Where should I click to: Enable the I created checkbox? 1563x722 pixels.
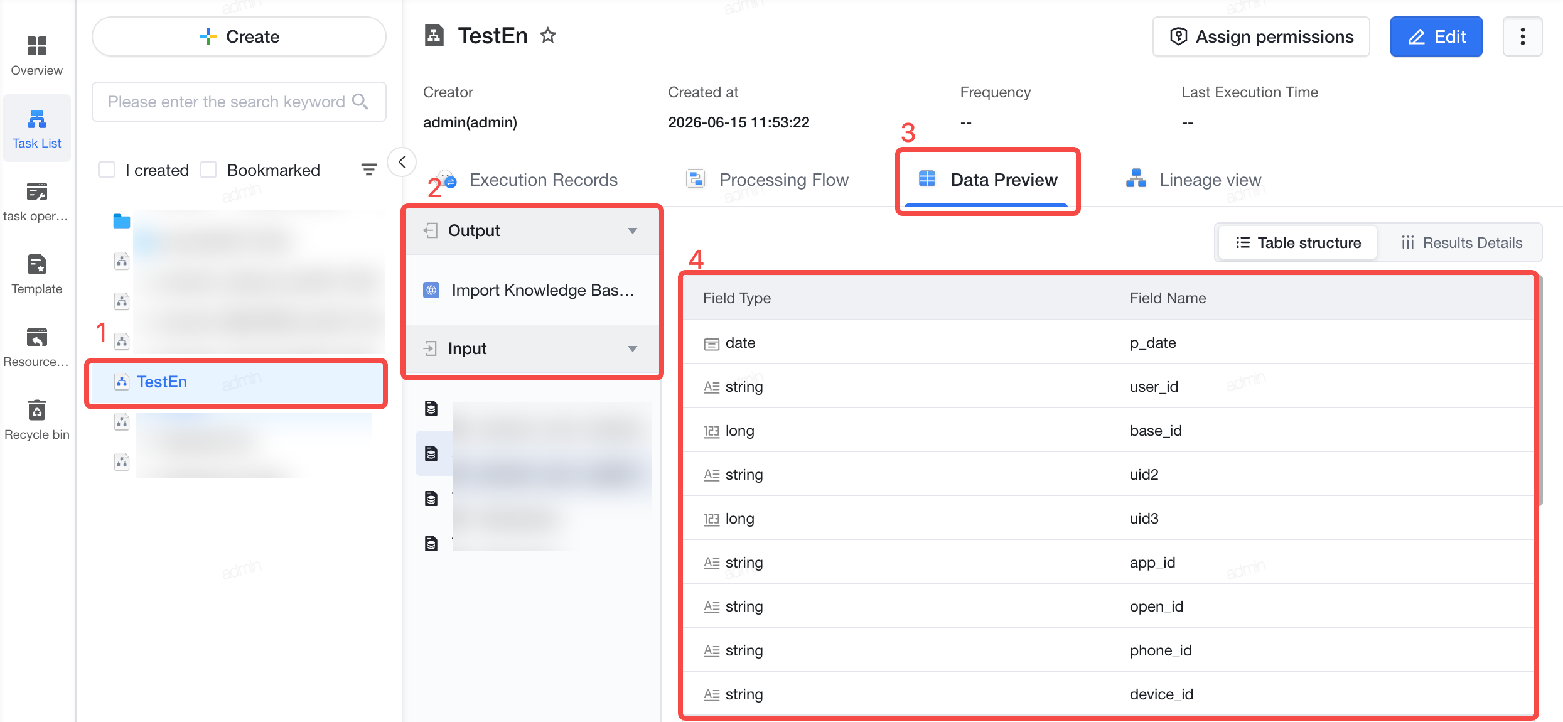(x=107, y=170)
